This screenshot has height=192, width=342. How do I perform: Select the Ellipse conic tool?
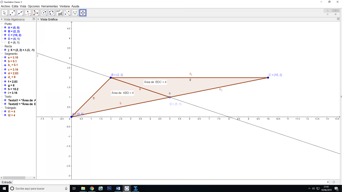pos(51,13)
